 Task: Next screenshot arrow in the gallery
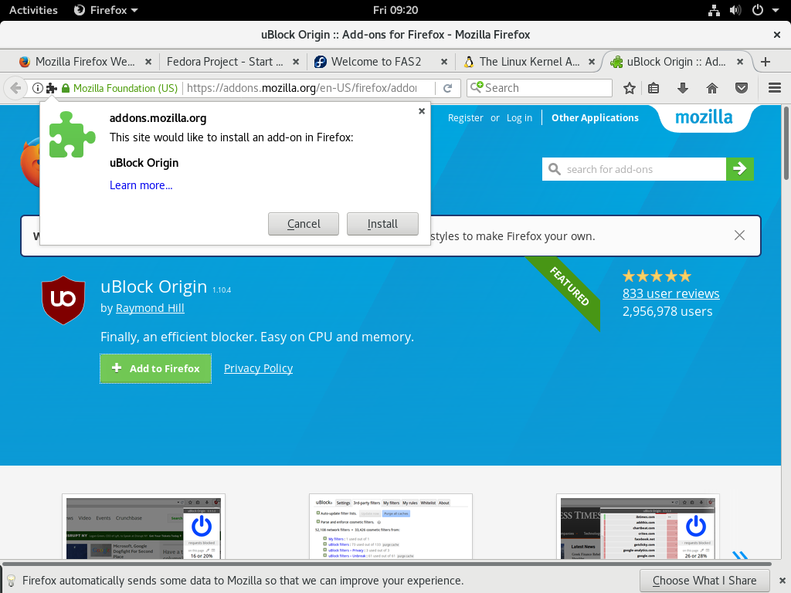point(740,554)
